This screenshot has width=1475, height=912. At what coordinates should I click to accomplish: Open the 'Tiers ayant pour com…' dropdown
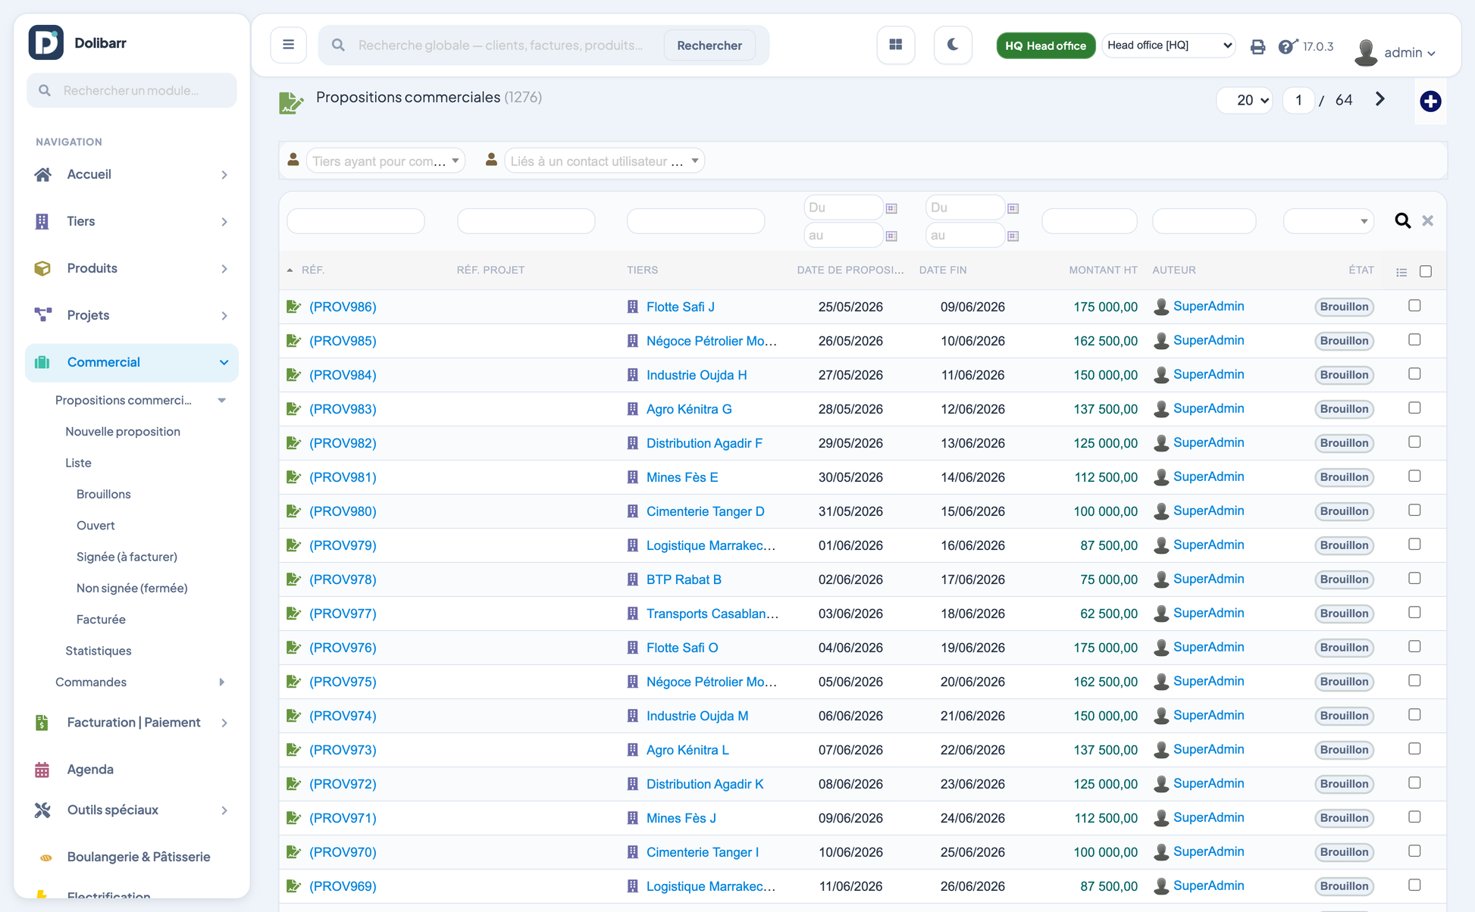[x=386, y=161]
